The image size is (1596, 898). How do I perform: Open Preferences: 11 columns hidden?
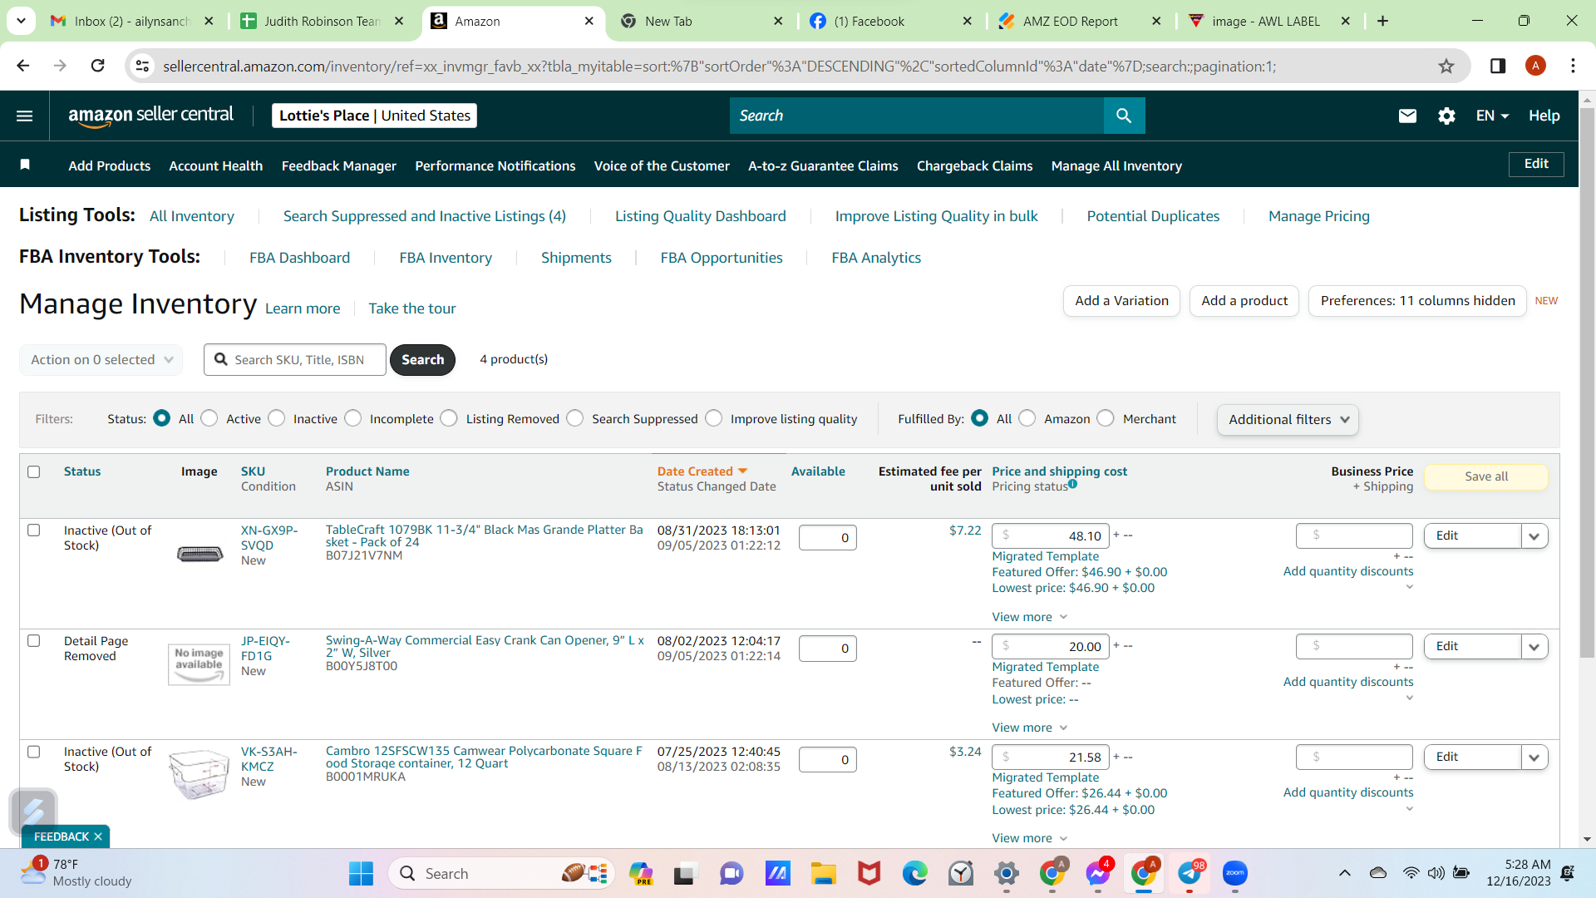1417,301
